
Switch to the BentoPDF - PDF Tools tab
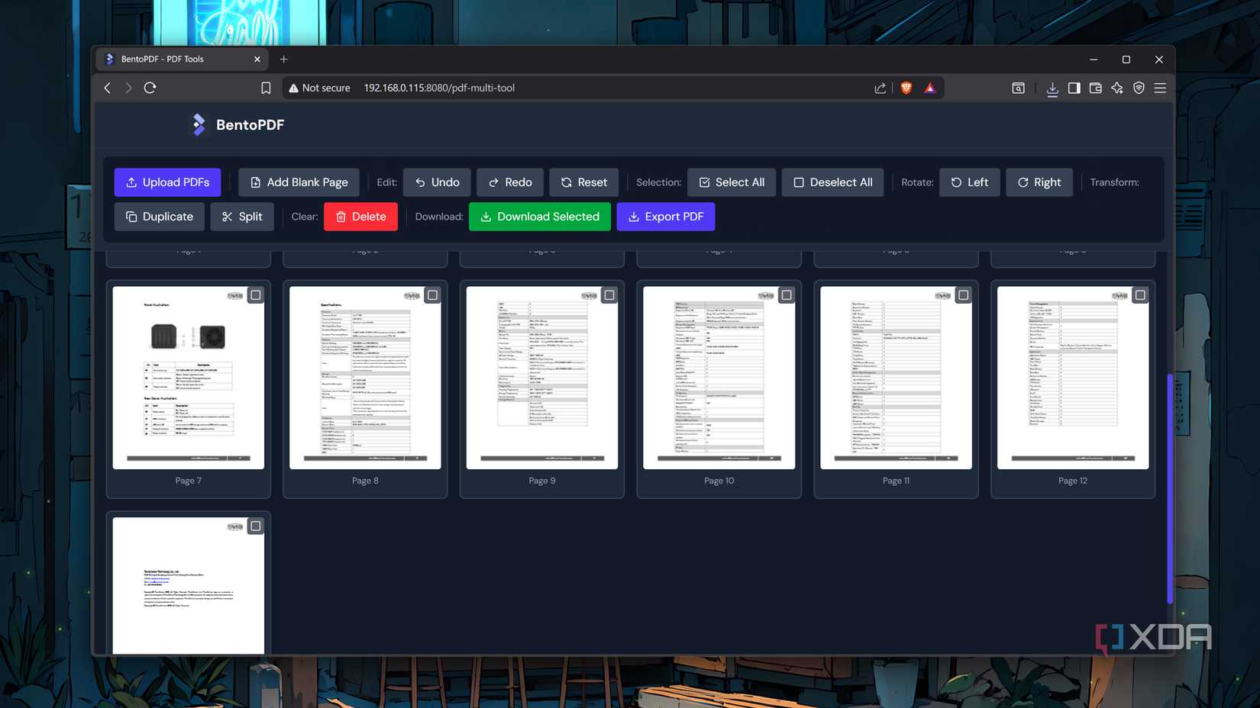pyautogui.click(x=182, y=59)
